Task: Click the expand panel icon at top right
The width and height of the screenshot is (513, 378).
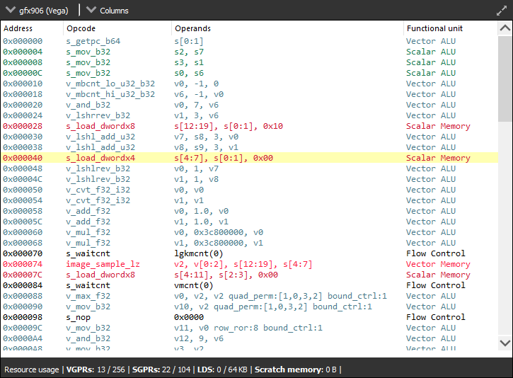Action: pos(502,11)
